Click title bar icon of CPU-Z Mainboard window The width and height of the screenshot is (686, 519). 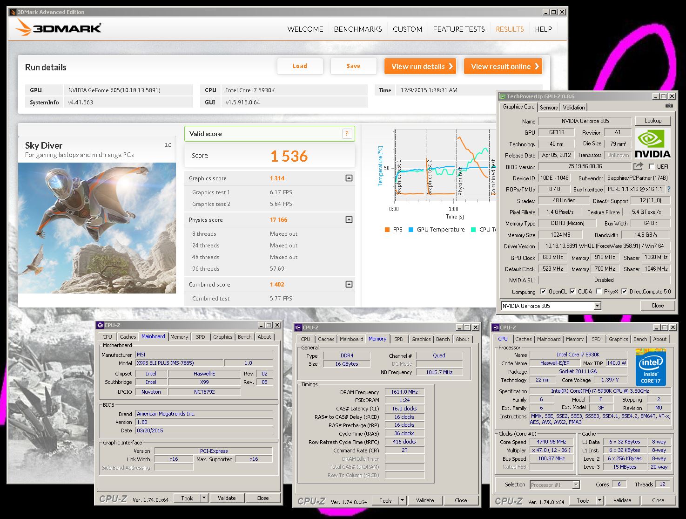tap(100, 325)
